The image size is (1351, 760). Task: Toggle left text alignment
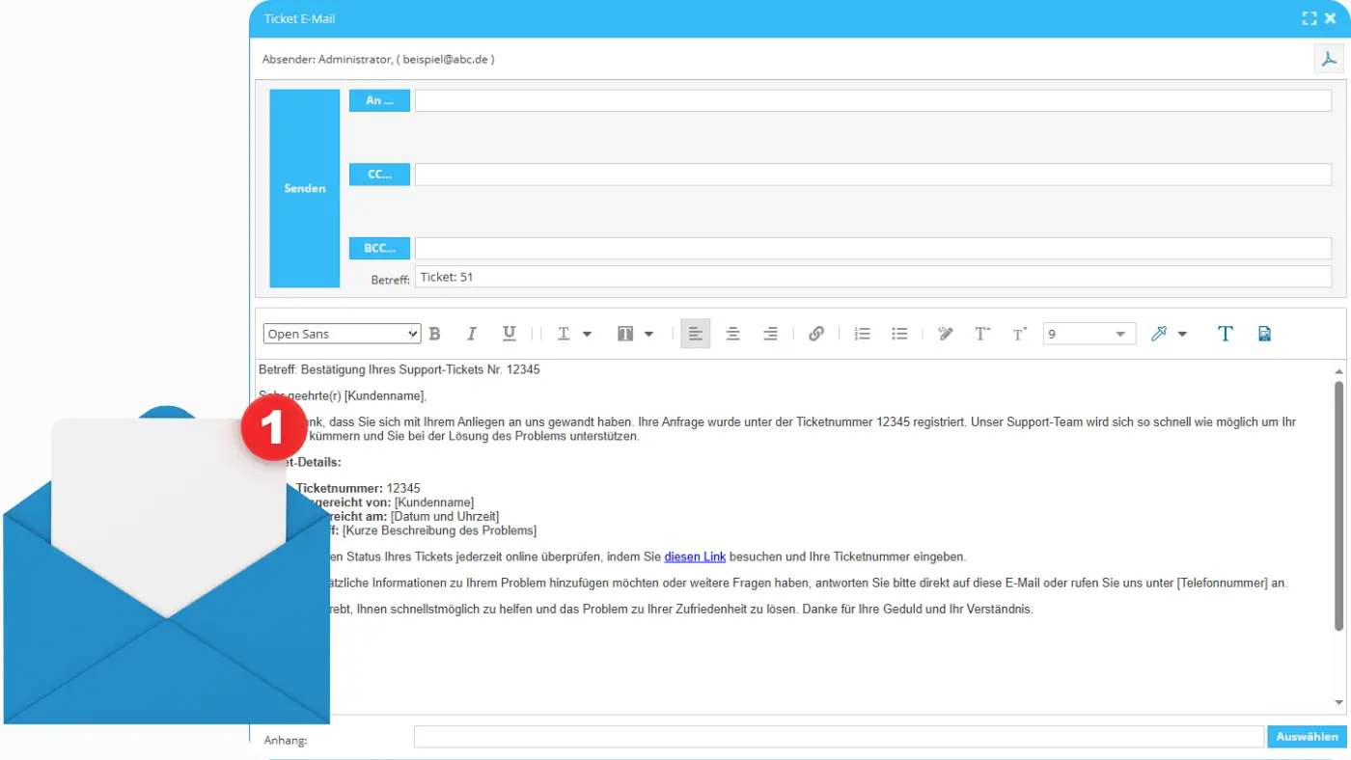tap(695, 333)
